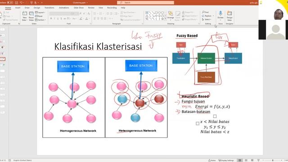This screenshot has height=162, width=288.
Task: Open the Clipboard dialog launcher
Action: tap(19, 24)
